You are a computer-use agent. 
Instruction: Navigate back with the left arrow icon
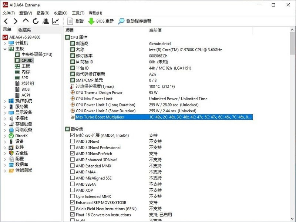point(5,21)
